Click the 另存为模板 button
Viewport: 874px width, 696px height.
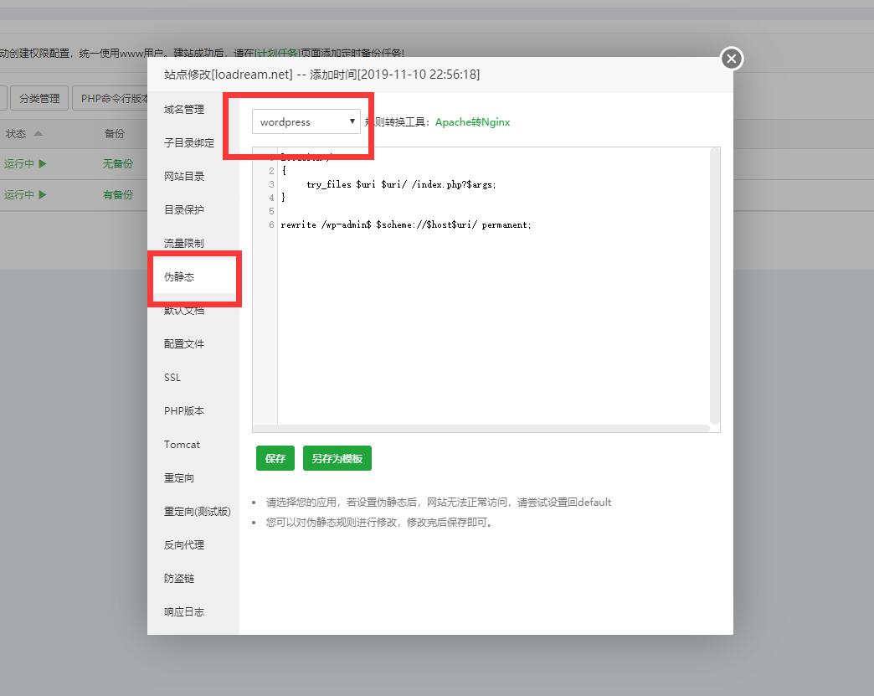click(x=337, y=458)
